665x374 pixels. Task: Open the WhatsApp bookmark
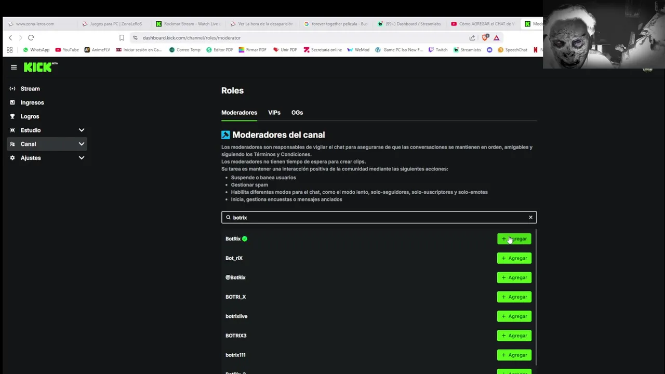point(36,50)
